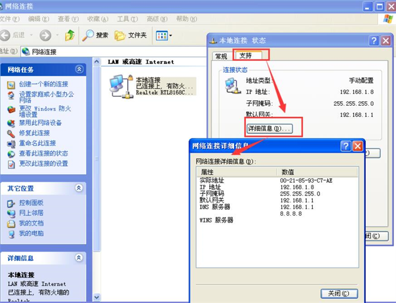The width and height of the screenshot is (396, 303).
Task: Click the Back navigation arrow icon
Action: coord(5,35)
